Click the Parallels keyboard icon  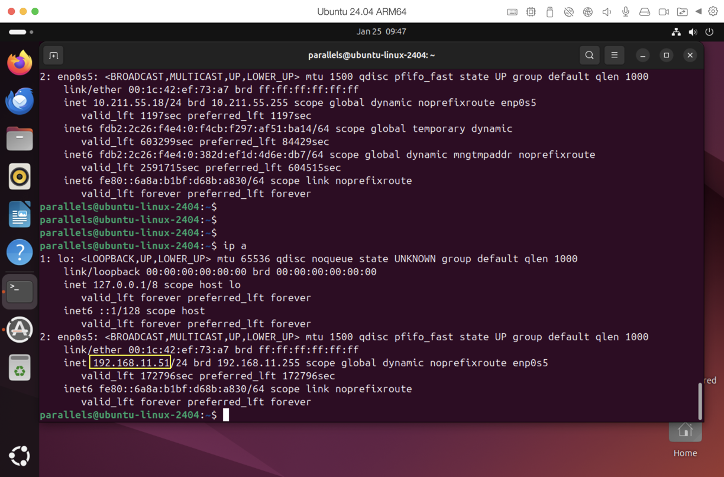click(x=512, y=12)
